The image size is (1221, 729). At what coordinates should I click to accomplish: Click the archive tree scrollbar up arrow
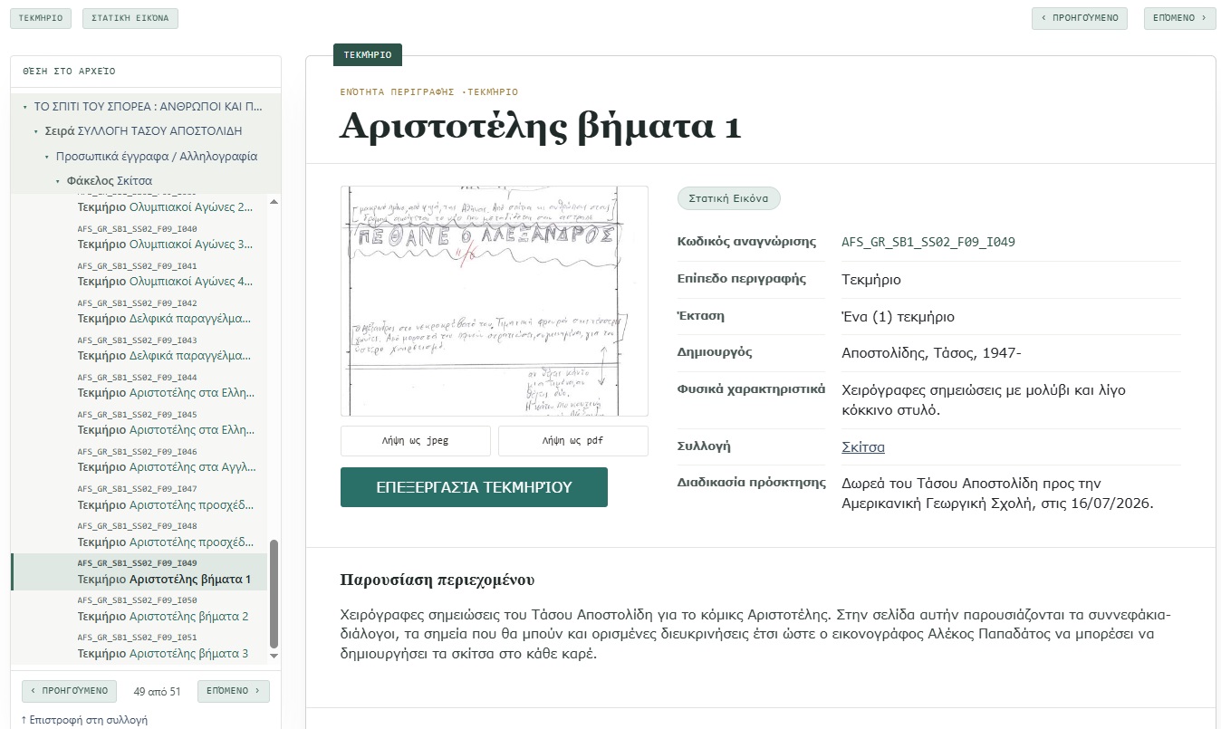pos(274,201)
